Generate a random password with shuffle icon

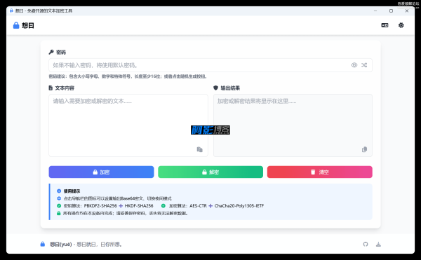click(364, 65)
